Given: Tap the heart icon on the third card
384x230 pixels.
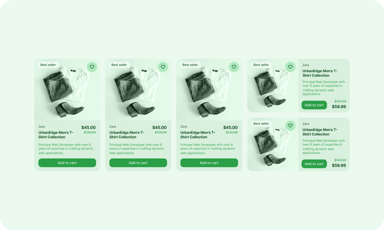Looking at the screenshot, I should pos(234,67).
